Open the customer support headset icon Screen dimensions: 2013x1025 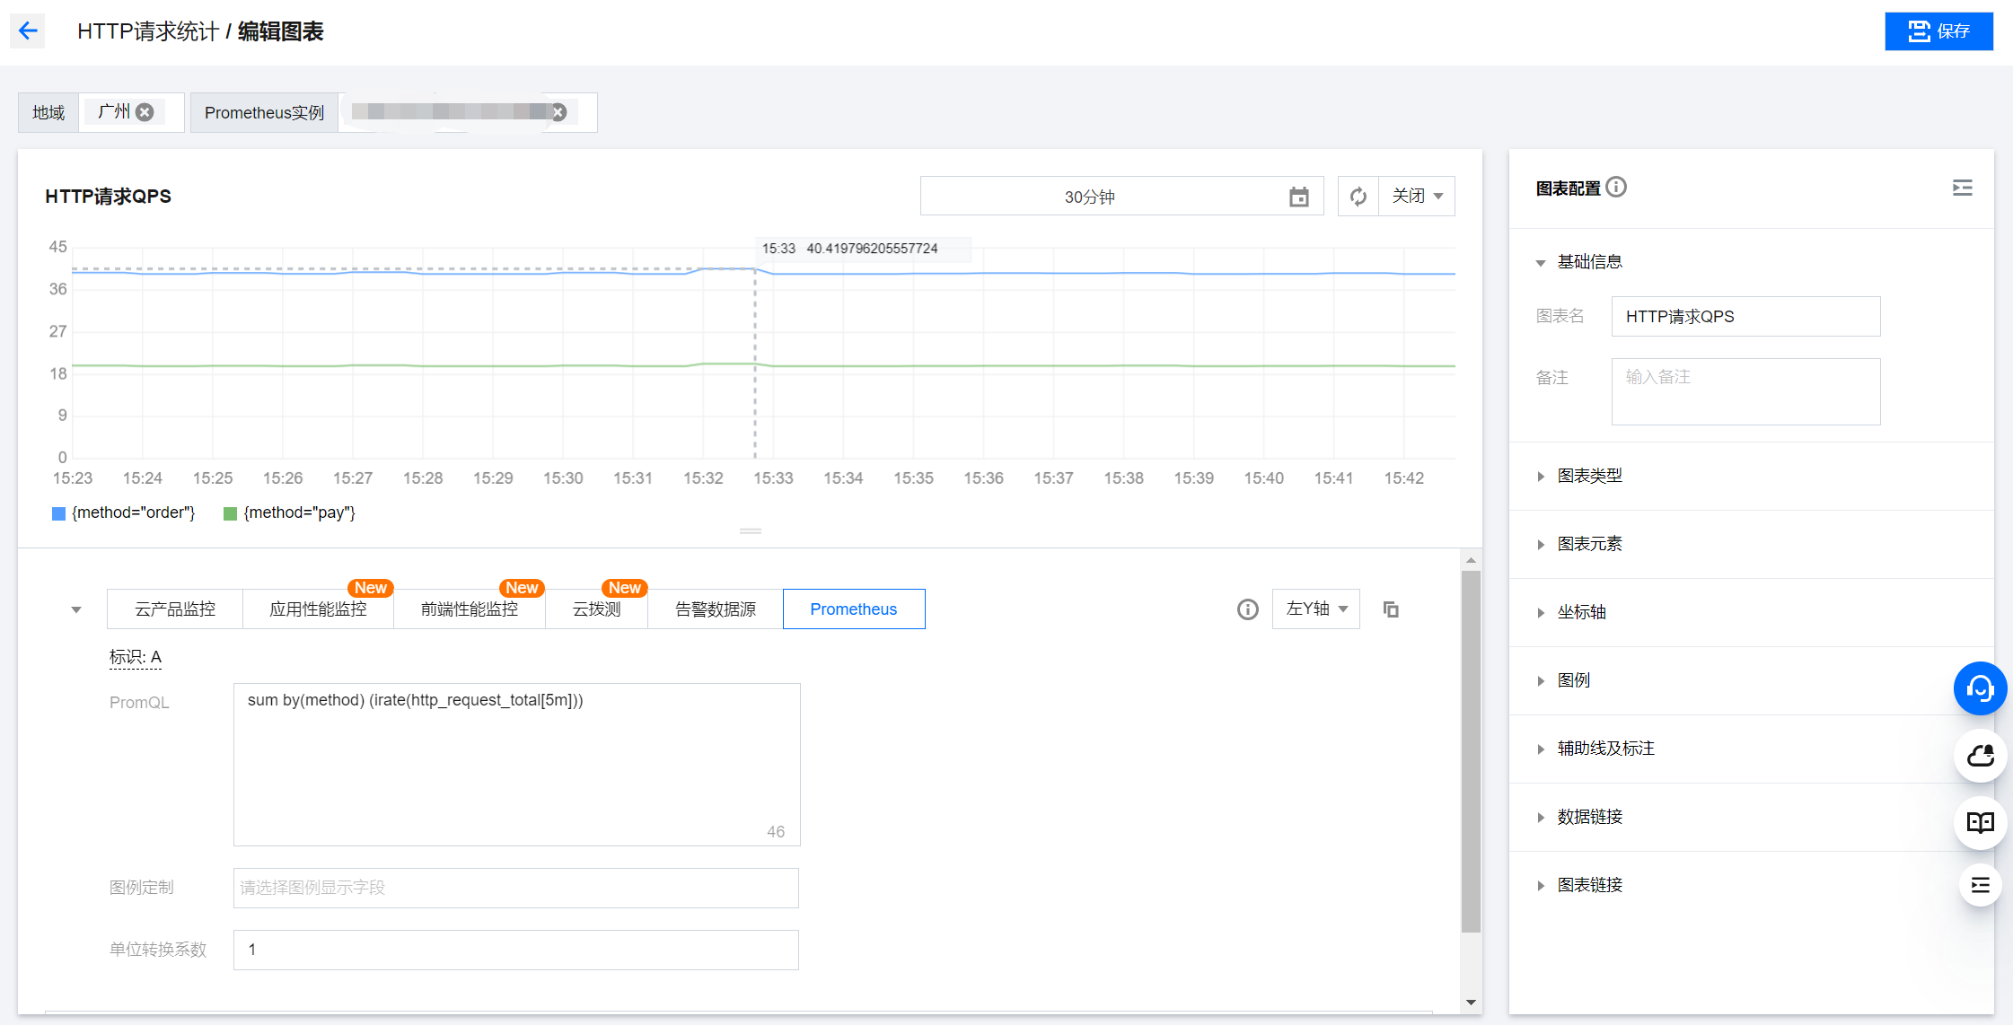(1980, 688)
